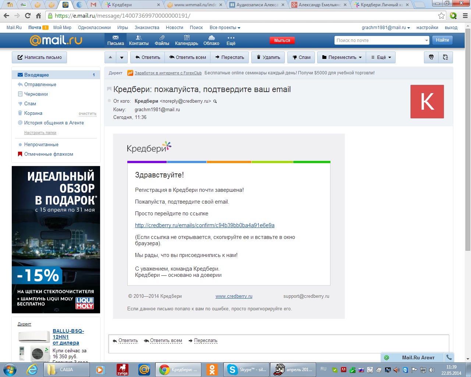
Task: Open the Chrome menu button
Action: coord(465,16)
